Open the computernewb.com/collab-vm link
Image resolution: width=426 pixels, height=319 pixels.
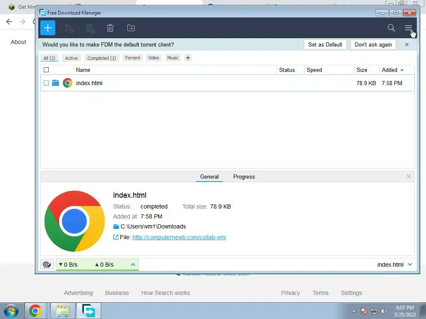[x=179, y=237]
